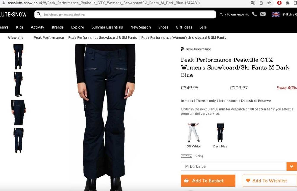Viewport: 297px width, 191px height.
Task: Click the search equipment and clothing field
Action: pyautogui.click(x=128, y=15)
